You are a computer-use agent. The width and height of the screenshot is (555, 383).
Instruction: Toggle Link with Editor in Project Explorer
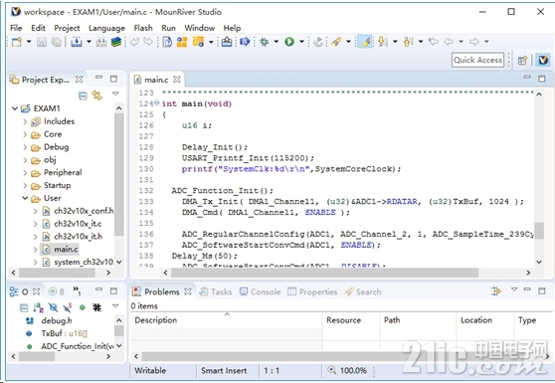(x=97, y=96)
